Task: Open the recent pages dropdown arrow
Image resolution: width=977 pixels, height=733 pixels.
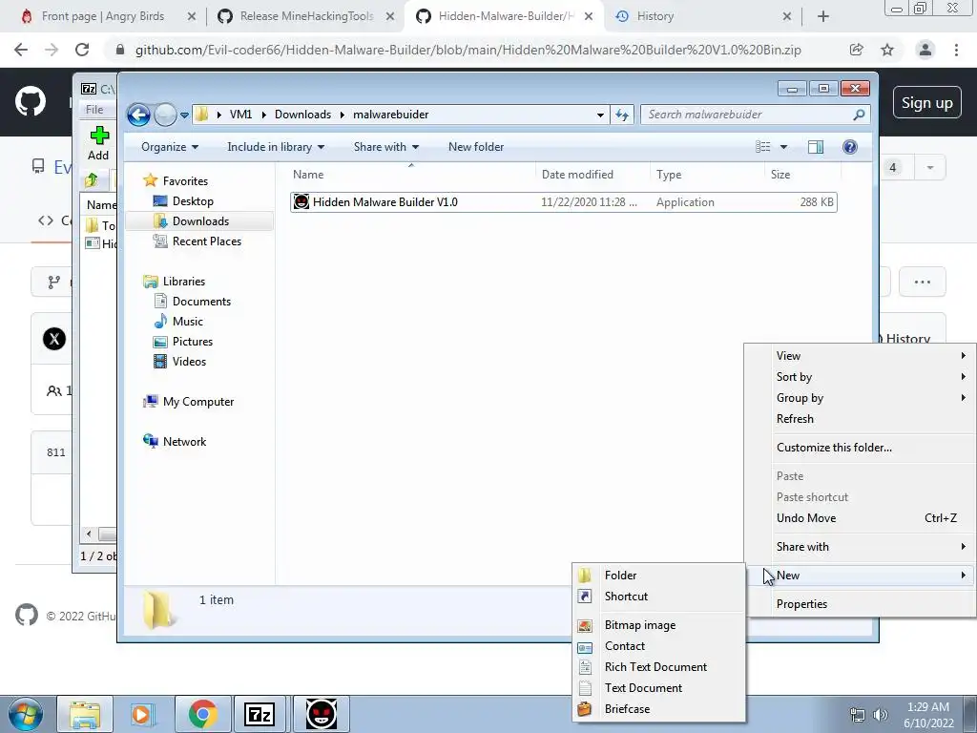Action: coord(184,115)
